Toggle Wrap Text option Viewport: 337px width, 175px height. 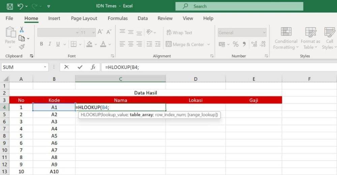coord(179,33)
